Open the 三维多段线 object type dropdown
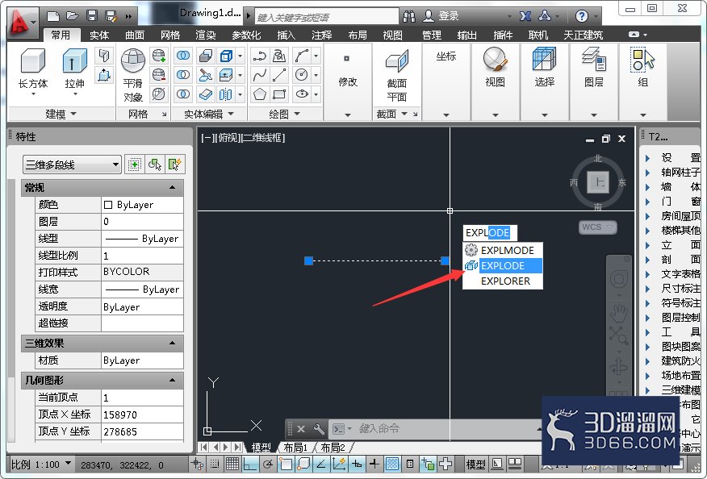 point(72,165)
